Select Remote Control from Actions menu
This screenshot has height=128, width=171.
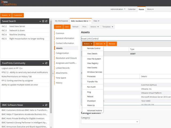(x=94, y=48)
